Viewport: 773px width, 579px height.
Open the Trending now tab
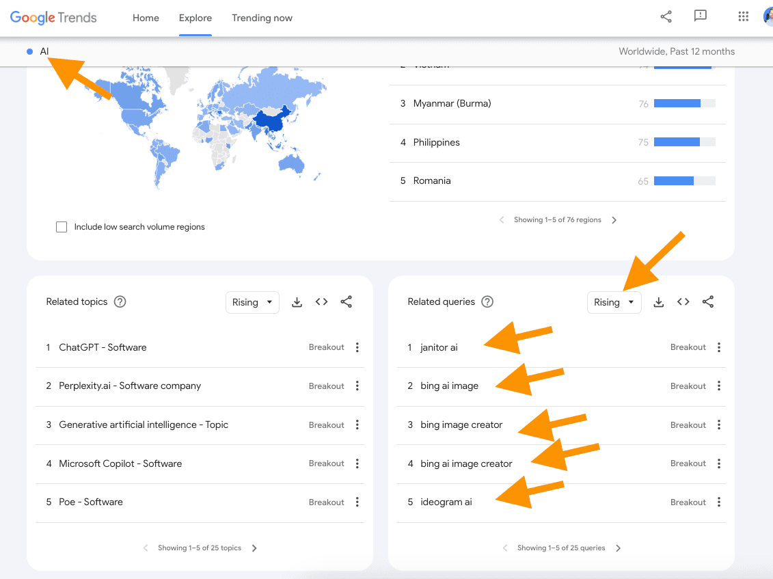point(262,18)
